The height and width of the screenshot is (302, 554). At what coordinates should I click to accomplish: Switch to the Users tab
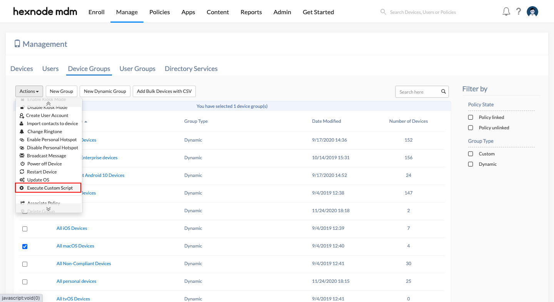(50, 69)
